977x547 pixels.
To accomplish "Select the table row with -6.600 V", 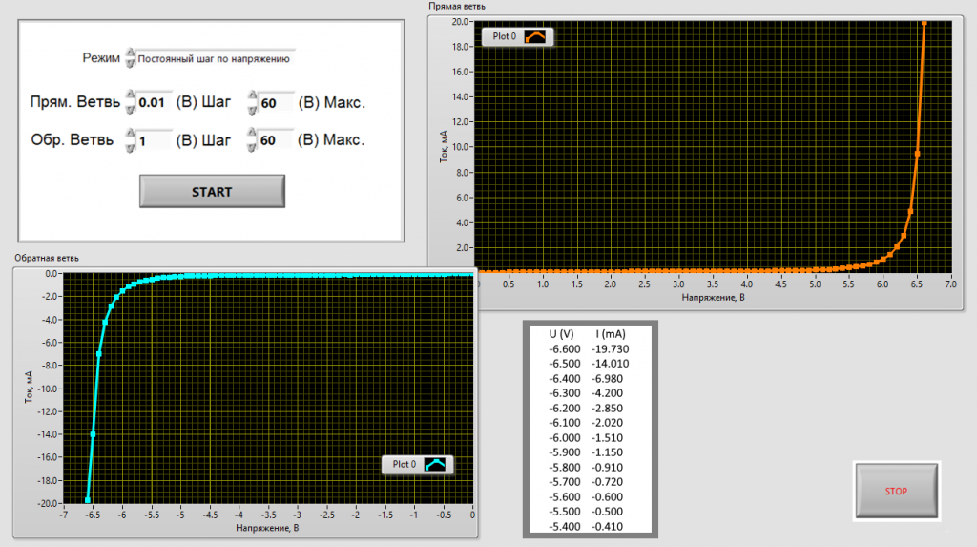I will [588, 349].
